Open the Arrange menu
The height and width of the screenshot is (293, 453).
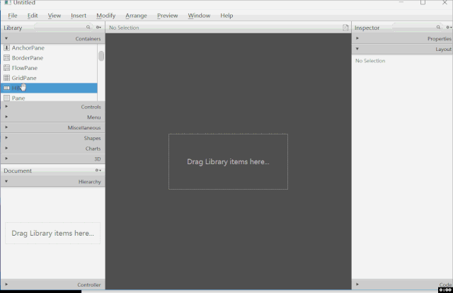click(x=136, y=16)
